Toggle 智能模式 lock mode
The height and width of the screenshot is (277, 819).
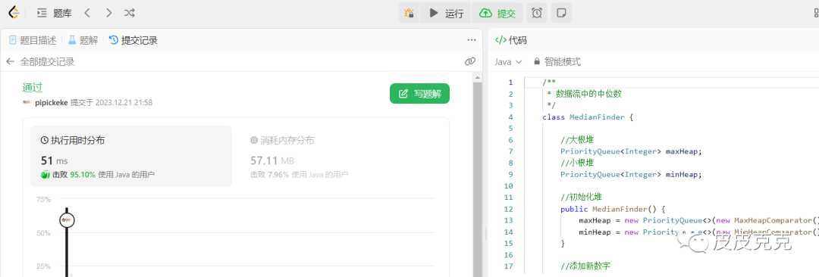pyautogui.click(x=557, y=61)
